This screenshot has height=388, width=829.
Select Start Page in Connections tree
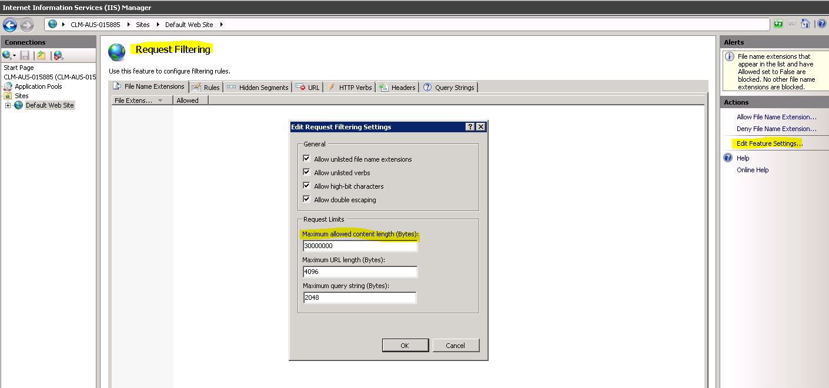click(x=19, y=68)
